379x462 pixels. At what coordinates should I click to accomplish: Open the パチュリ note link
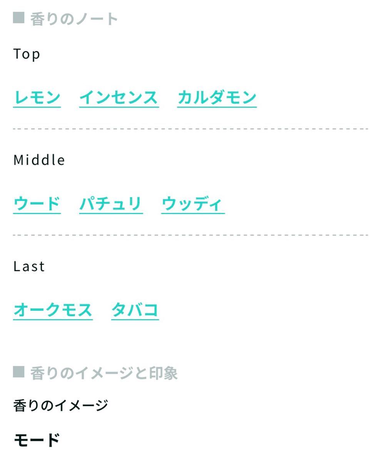pyautogui.click(x=111, y=204)
